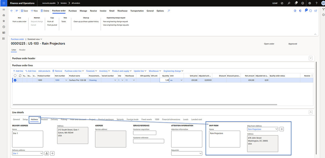Open delivery address map icon button
325x158 pixels.
(47, 153)
